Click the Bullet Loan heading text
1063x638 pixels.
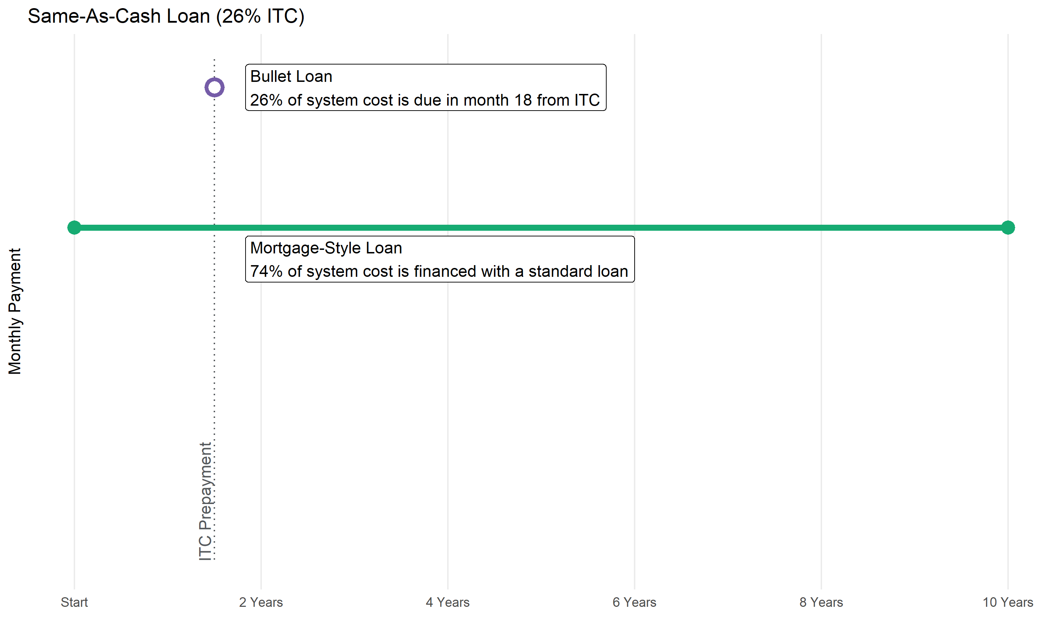291,77
